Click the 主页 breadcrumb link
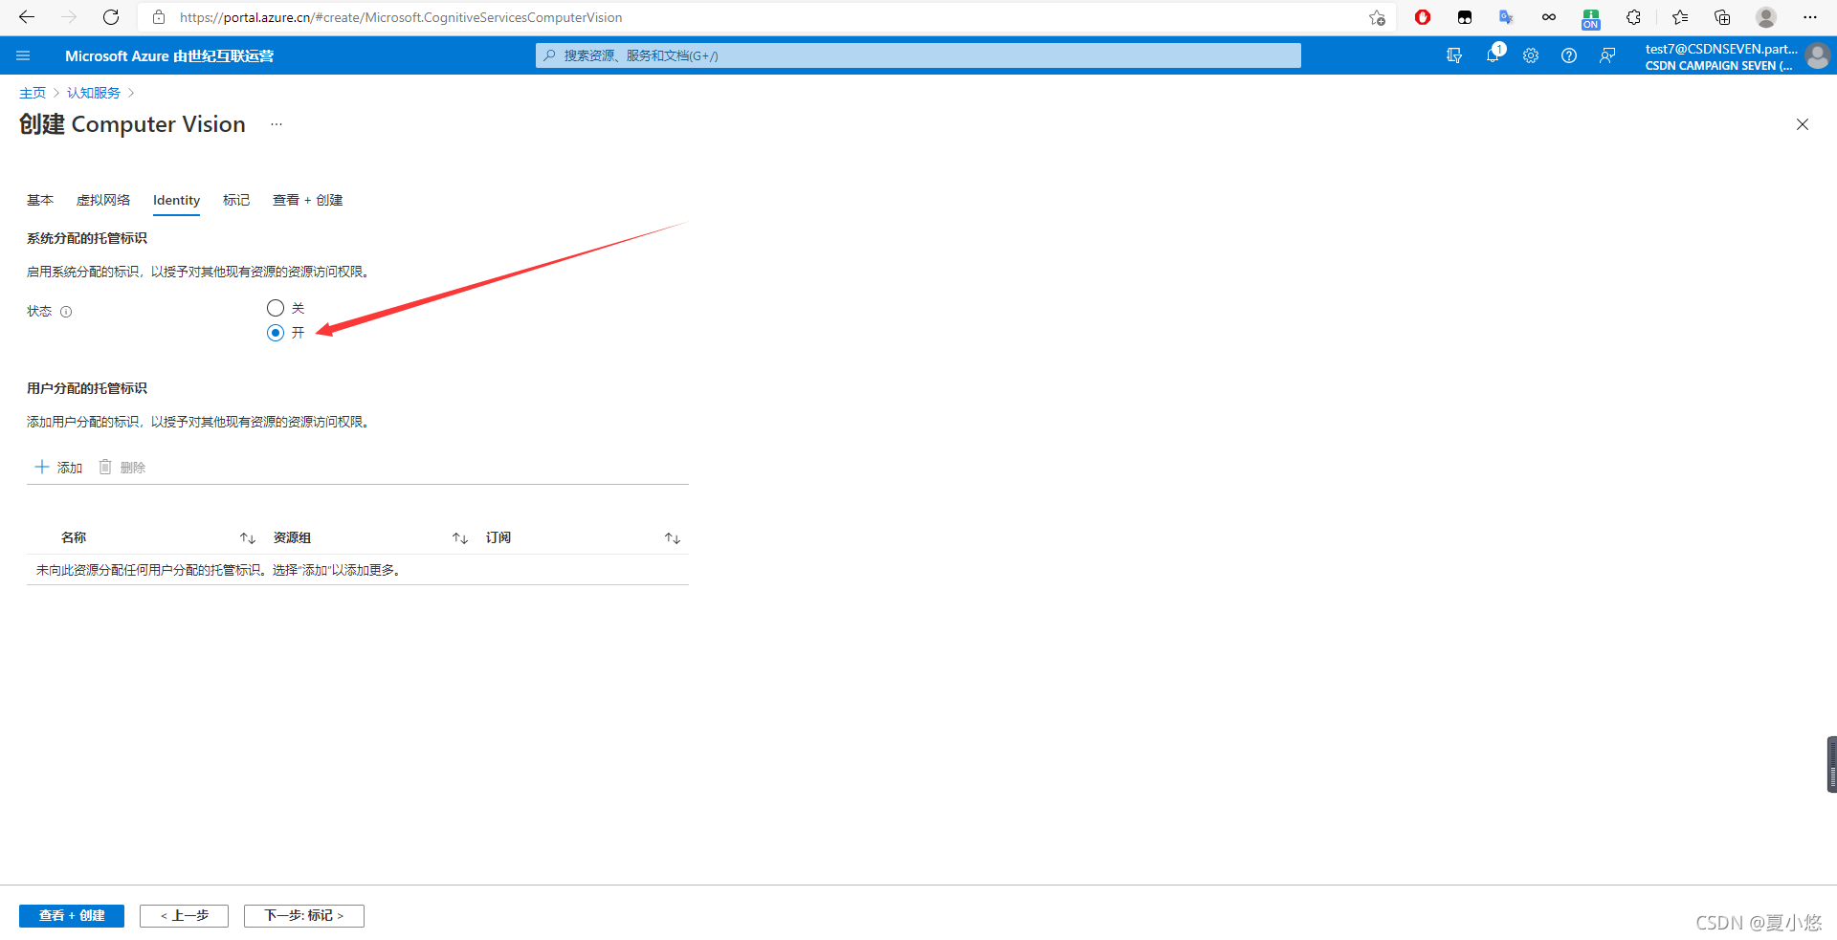 [33, 93]
